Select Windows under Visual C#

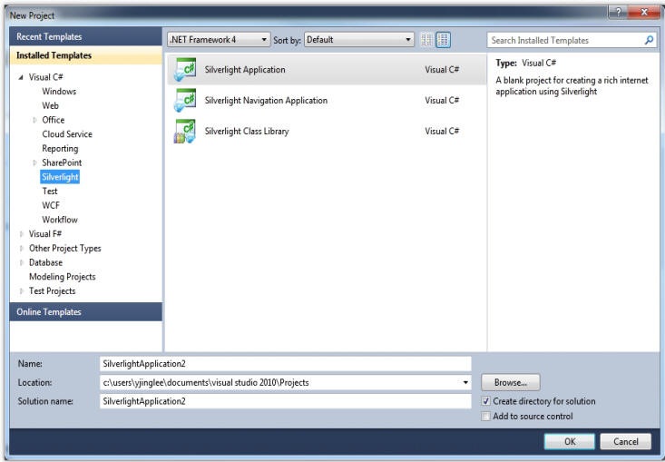click(x=59, y=91)
